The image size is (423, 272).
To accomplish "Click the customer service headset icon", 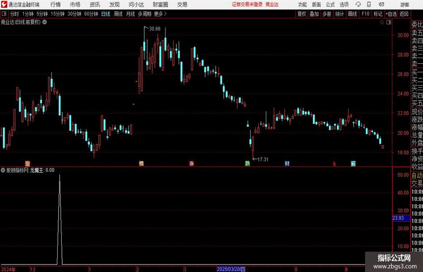I will click(358, 4).
